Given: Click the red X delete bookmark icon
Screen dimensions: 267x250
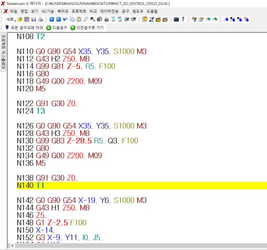Looking at the screenshot, I should pos(246,19).
